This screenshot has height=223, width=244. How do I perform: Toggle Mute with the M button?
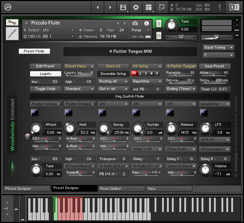click(x=159, y=36)
